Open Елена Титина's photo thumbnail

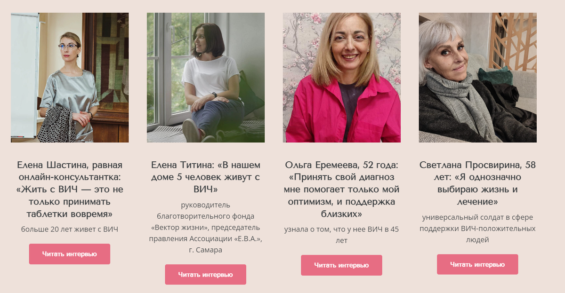pyautogui.click(x=206, y=78)
